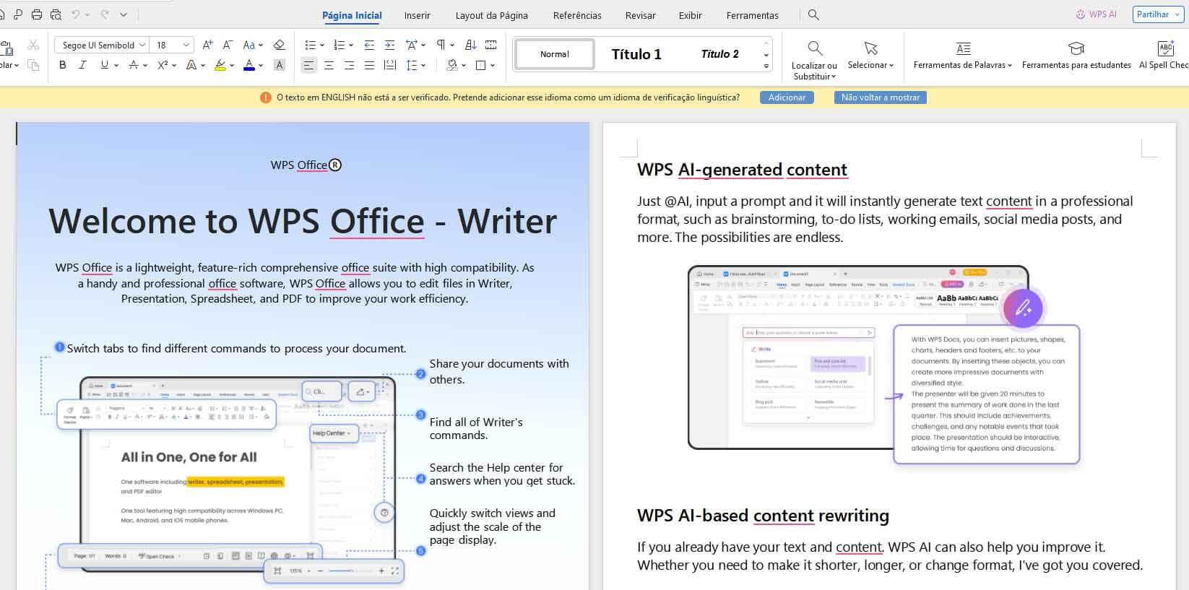Click the Numbered list icon
This screenshot has height=590, width=1189.
coord(339,45)
